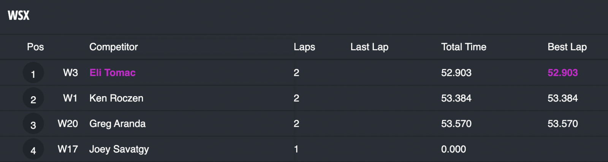The width and height of the screenshot is (608, 162).
Task: Click Ken Roczen's total time 53.384
Action: tap(456, 98)
